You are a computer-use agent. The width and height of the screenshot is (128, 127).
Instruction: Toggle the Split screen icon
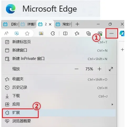tap(65, 33)
